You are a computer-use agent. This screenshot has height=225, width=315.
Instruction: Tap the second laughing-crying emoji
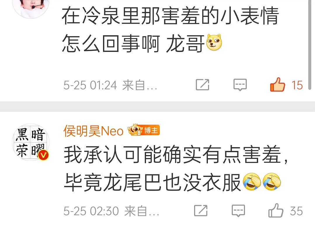point(272,181)
